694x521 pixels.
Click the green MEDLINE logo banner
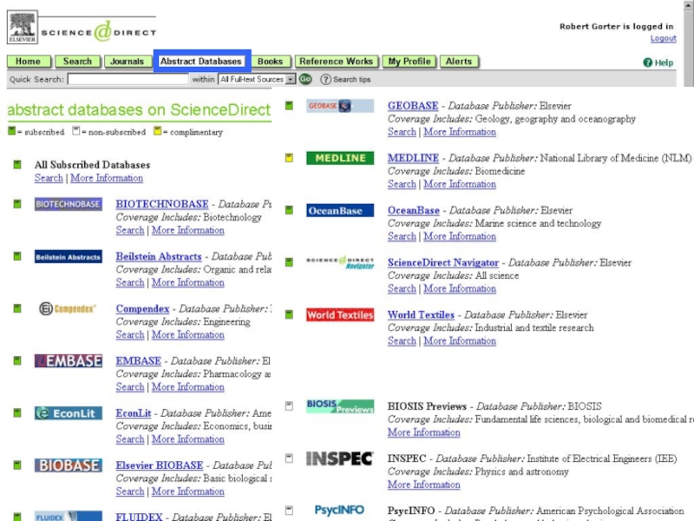click(x=340, y=158)
